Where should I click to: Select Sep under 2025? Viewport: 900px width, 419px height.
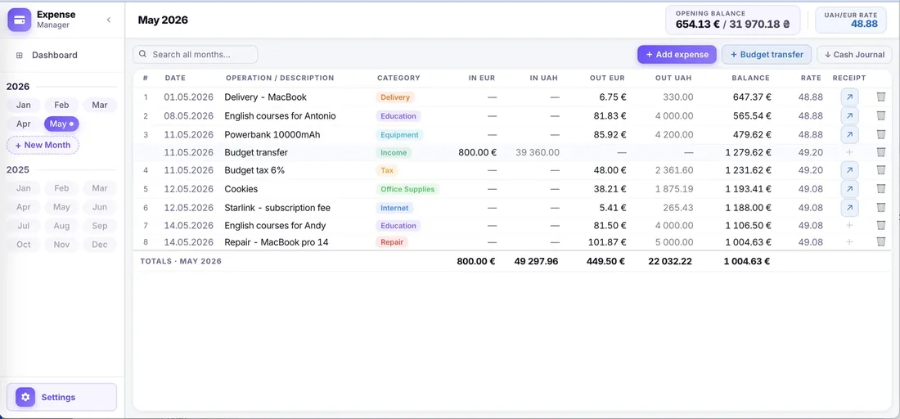[x=100, y=226]
